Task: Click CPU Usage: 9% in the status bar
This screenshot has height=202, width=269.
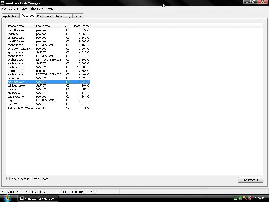Action: pyautogui.click(x=36, y=192)
